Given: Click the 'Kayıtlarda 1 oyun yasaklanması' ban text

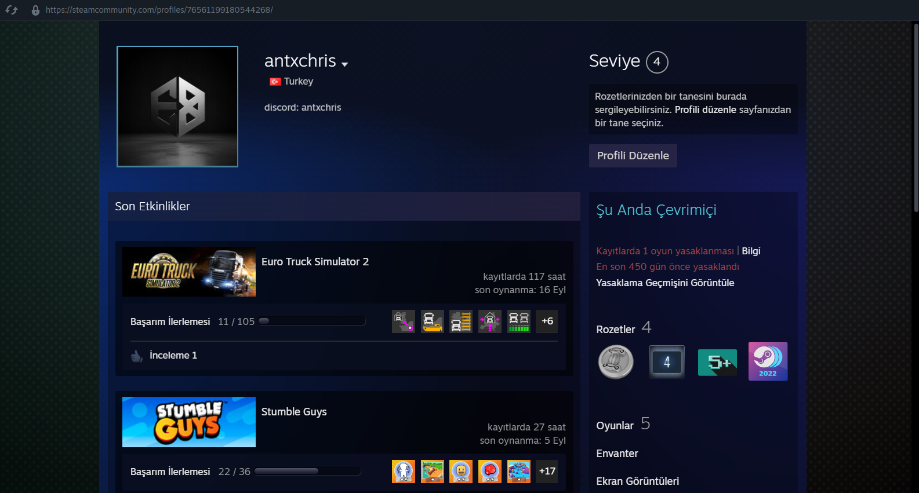Looking at the screenshot, I should 665,251.
